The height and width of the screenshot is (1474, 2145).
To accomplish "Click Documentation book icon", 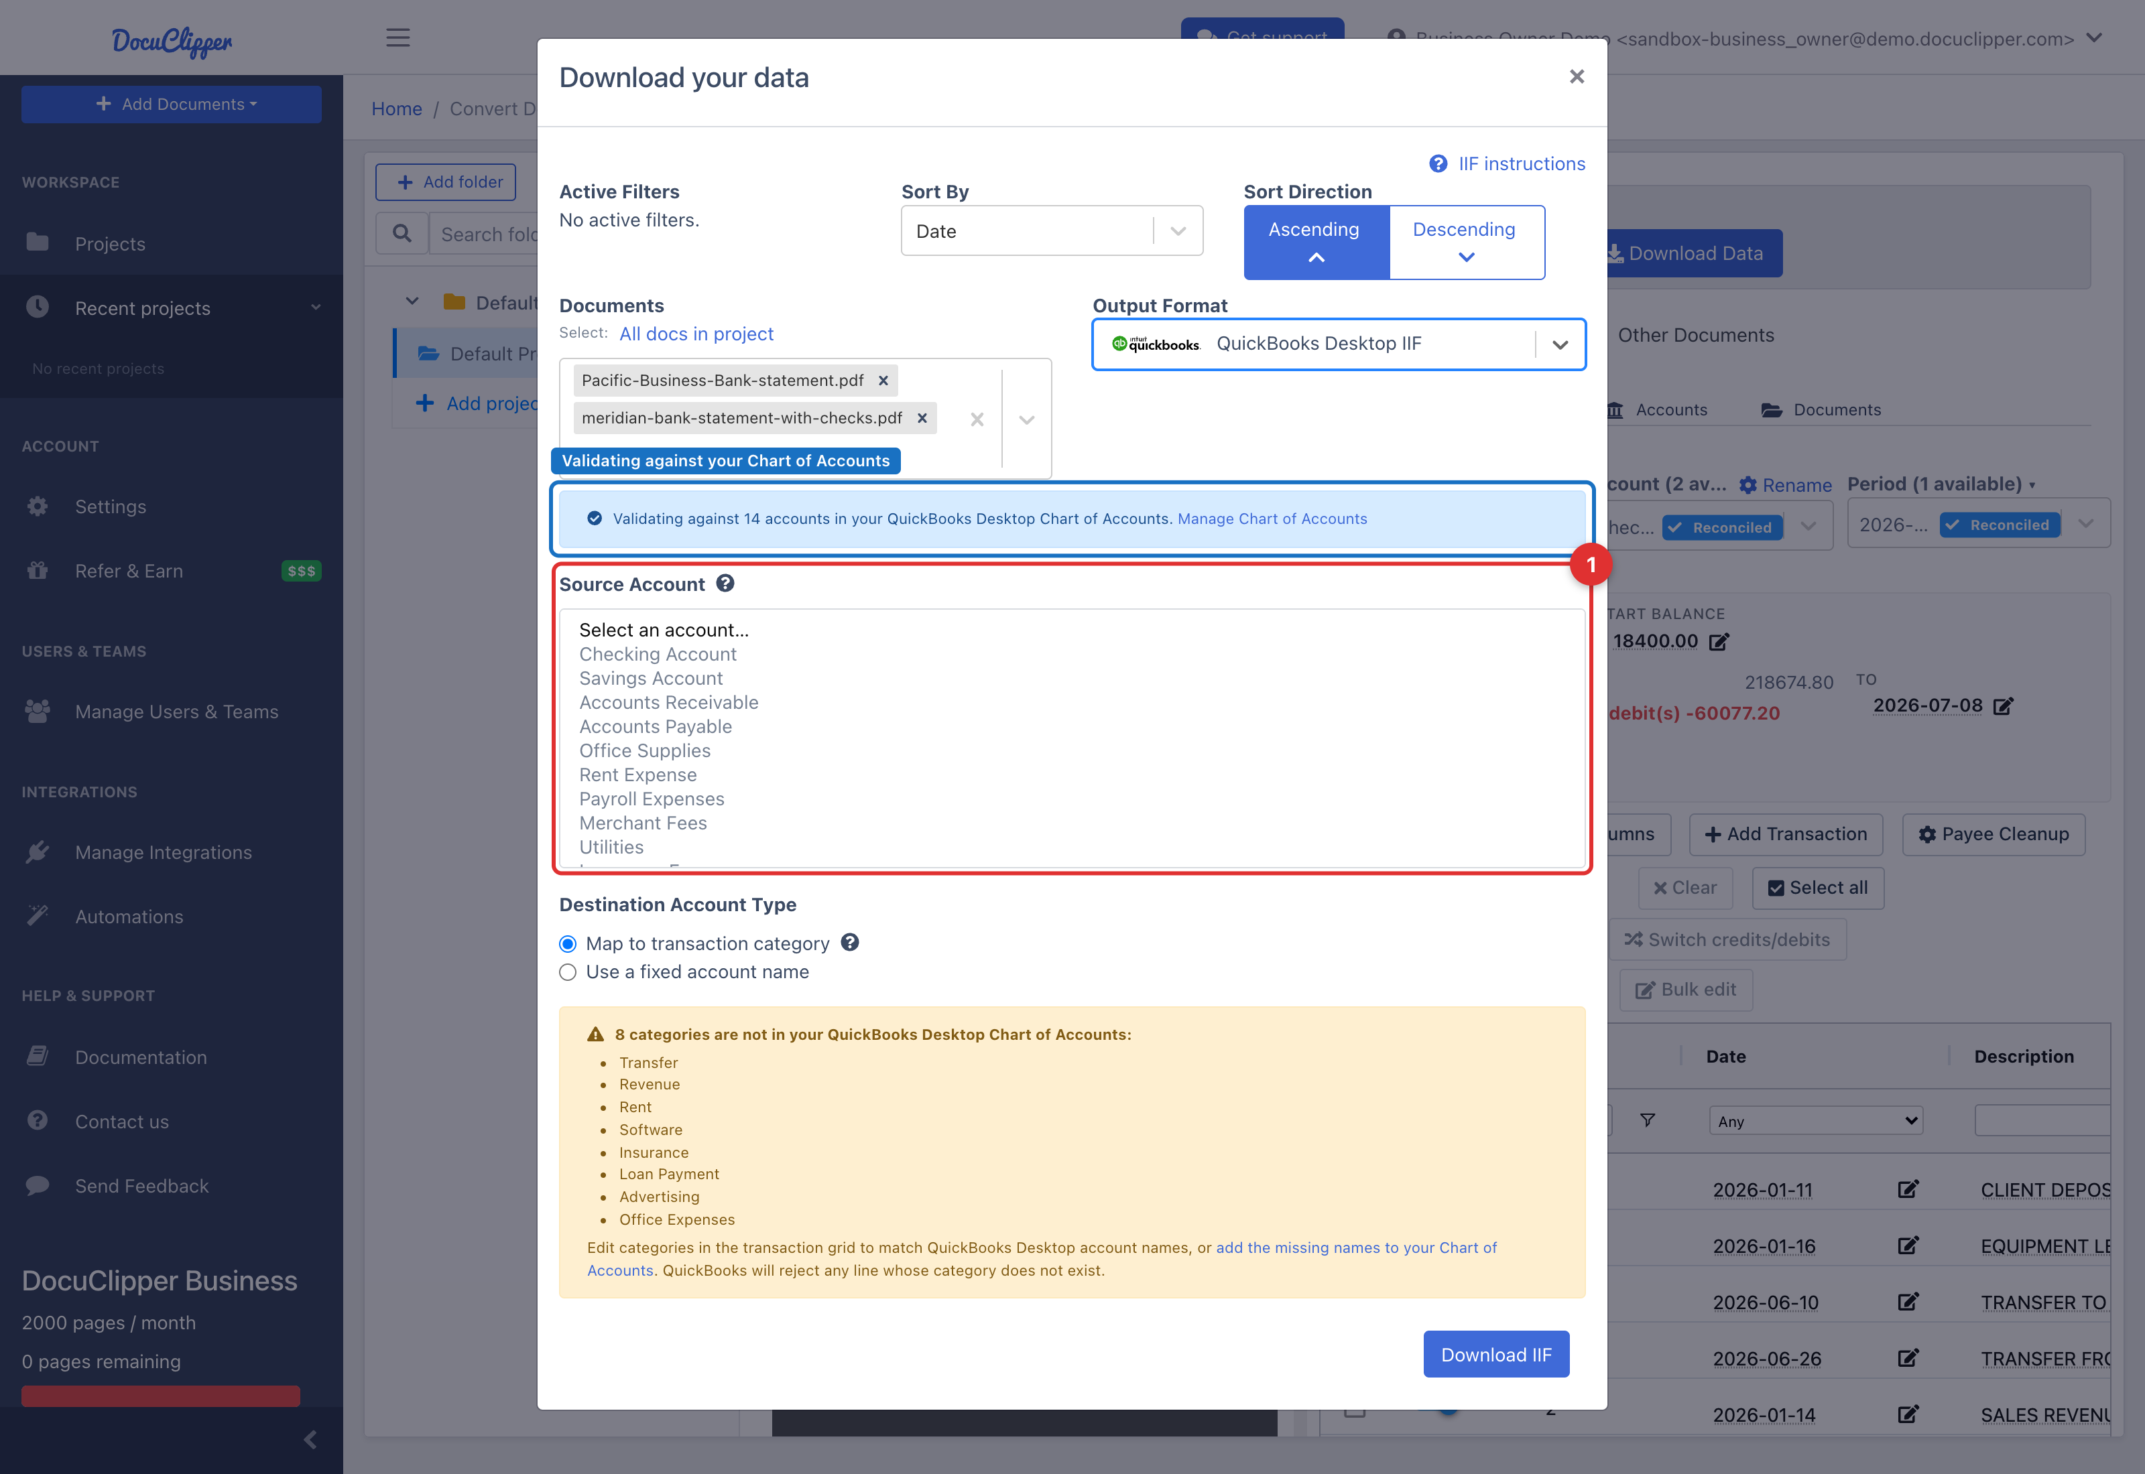I will 38,1056.
